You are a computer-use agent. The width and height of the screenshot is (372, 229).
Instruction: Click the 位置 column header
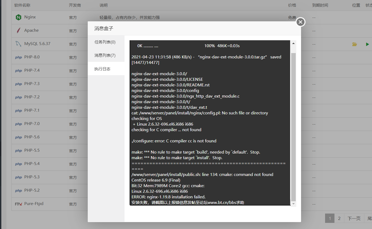pyautogui.click(x=356, y=5)
